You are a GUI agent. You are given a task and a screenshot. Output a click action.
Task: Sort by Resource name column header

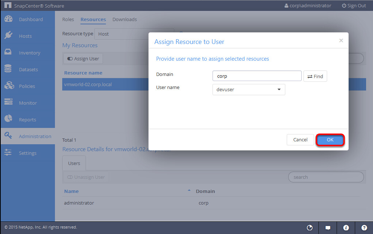pyautogui.click(x=83, y=73)
